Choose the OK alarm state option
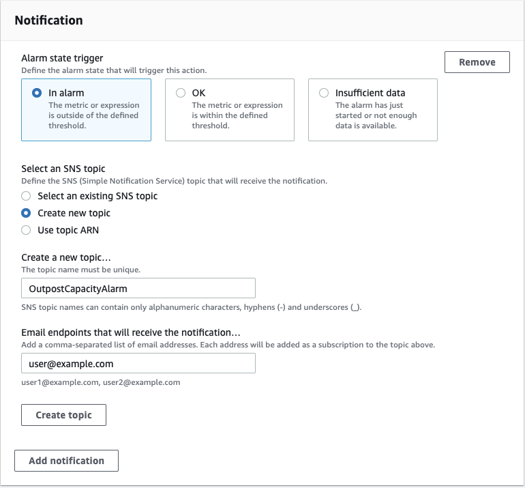This screenshot has height=488, width=525. (x=181, y=93)
